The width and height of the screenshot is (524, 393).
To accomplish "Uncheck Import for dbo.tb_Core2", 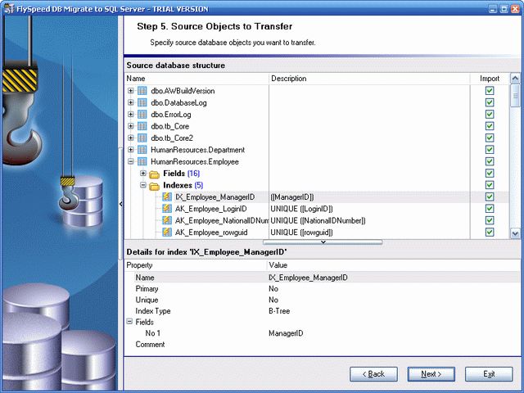I will pos(490,138).
